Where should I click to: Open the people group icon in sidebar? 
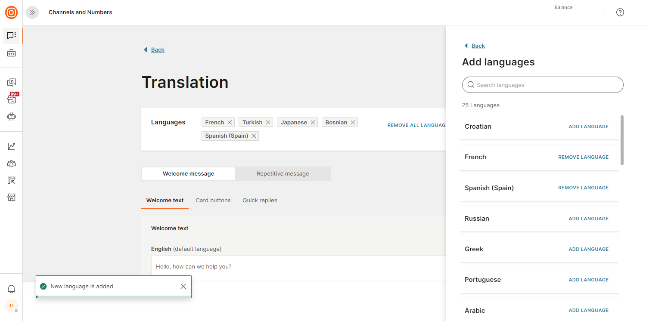click(x=12, y=164)
